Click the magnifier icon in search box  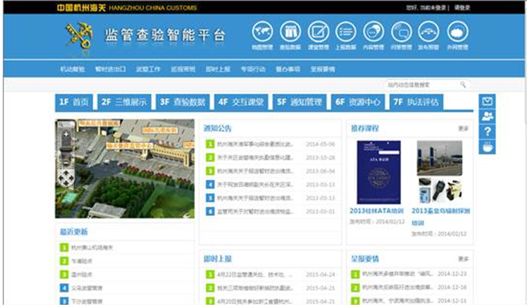click(462, 84)
